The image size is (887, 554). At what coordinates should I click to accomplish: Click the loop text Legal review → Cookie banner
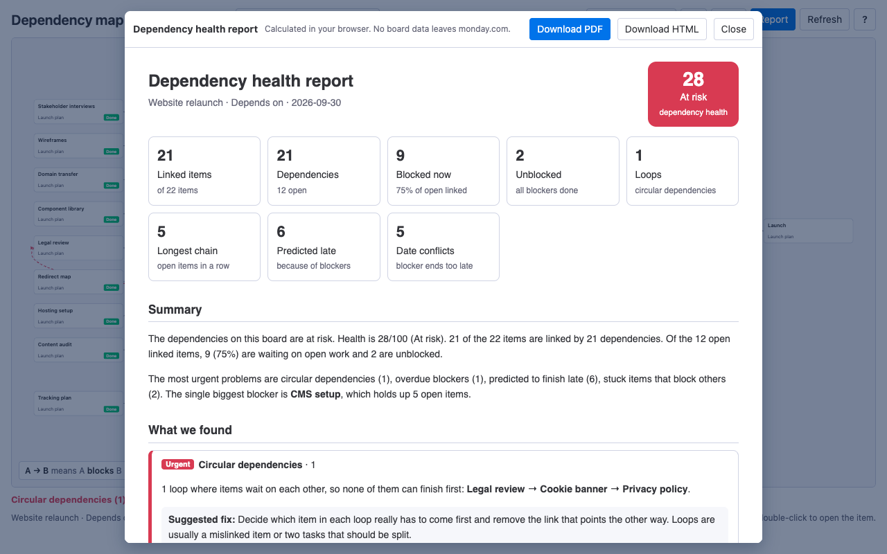click(536, 489)
